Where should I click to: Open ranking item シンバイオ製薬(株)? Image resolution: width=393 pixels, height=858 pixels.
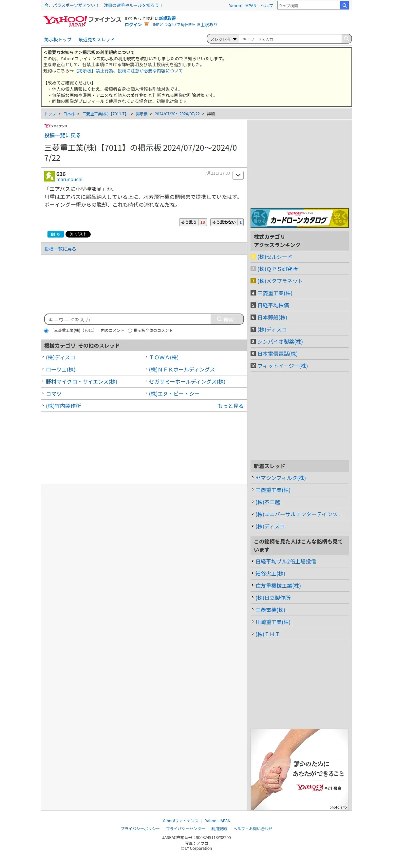(x=280, y=342)
